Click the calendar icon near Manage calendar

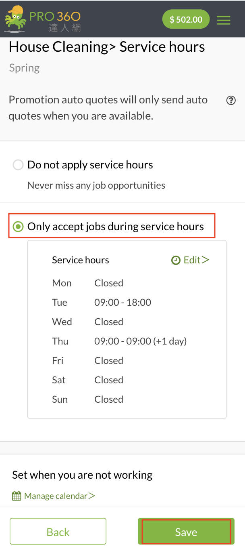point(17,496)
